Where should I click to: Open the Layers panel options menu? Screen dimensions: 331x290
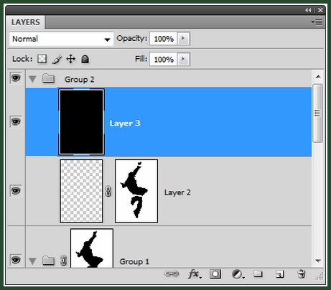(x=317, y=22)
